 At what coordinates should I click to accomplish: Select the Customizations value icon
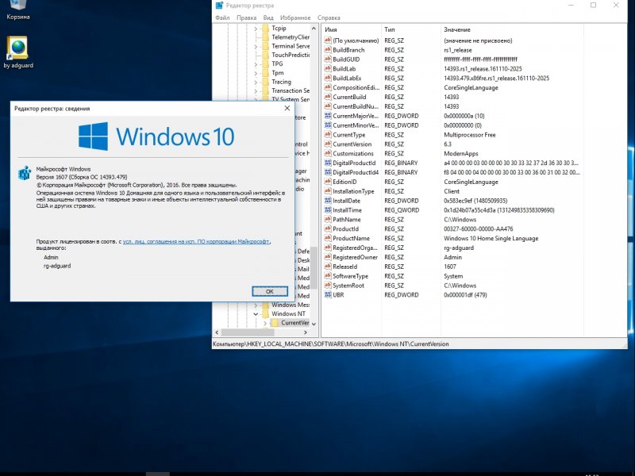tap(328, 153)
